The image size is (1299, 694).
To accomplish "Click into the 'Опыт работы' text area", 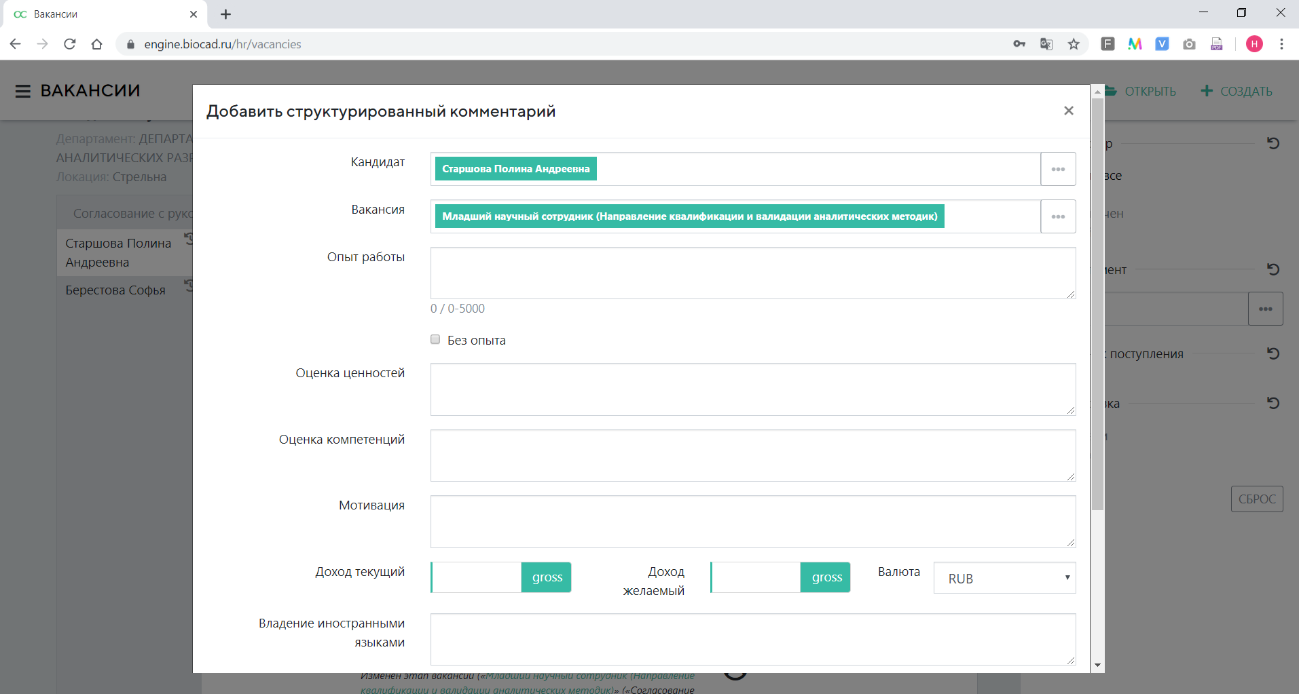I will 752,273.
